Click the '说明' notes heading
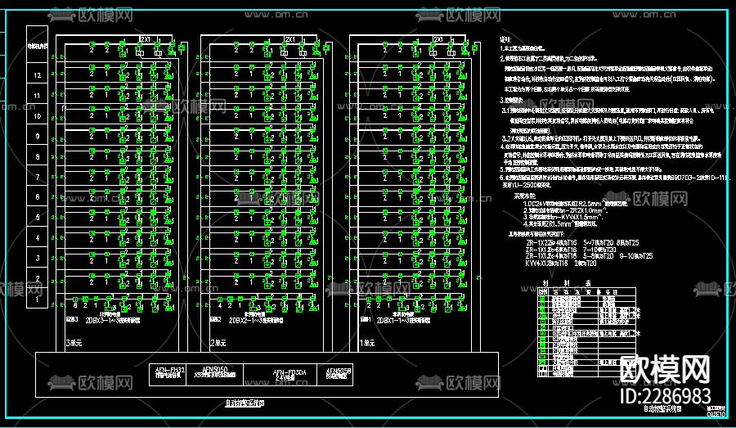The height and width of the screenshot is (428, 736). click(505, 40)
